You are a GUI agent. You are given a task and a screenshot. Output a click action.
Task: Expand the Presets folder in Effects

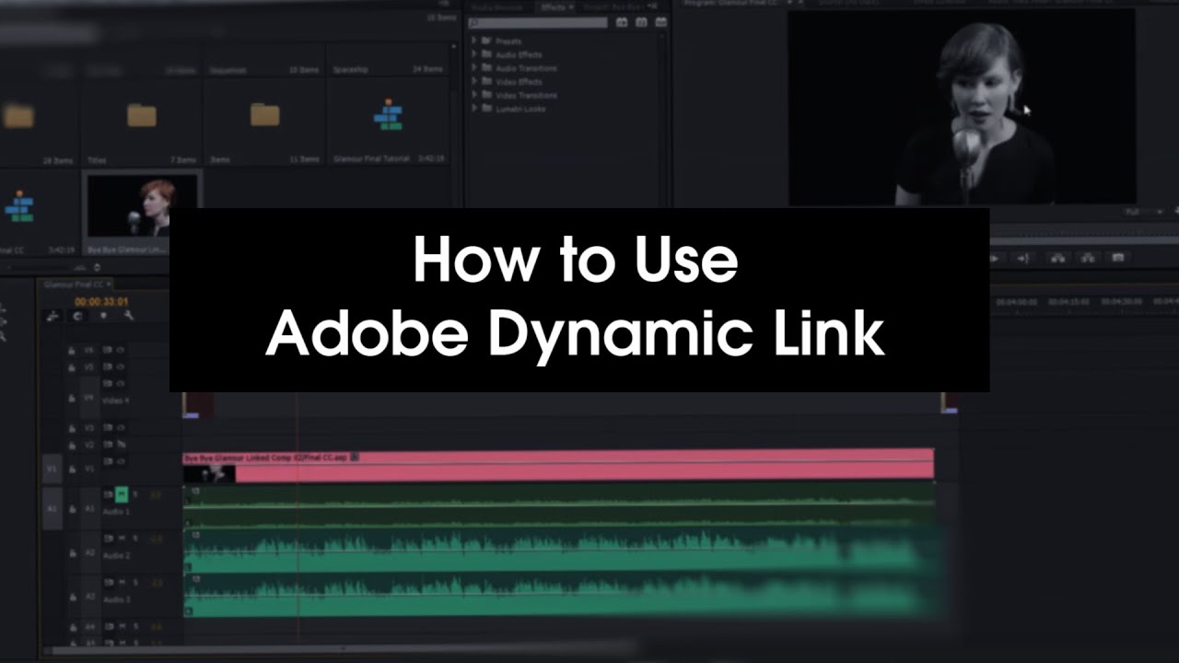(x=473, y=41)
